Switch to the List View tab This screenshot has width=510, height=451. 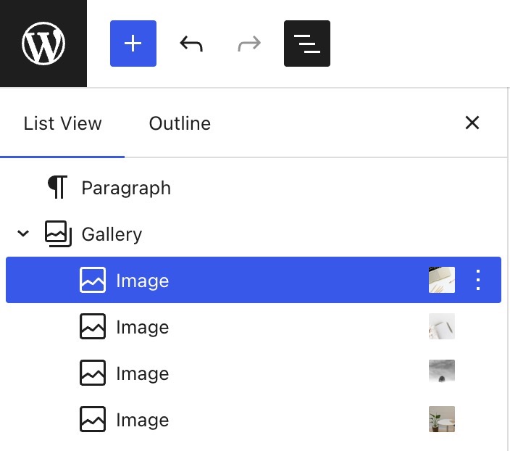tap(62, 123)
